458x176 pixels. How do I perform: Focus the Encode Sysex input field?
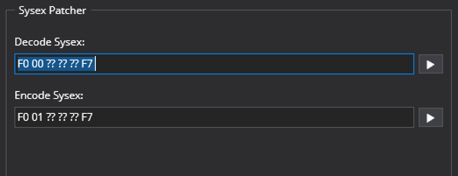coord(214,117)
